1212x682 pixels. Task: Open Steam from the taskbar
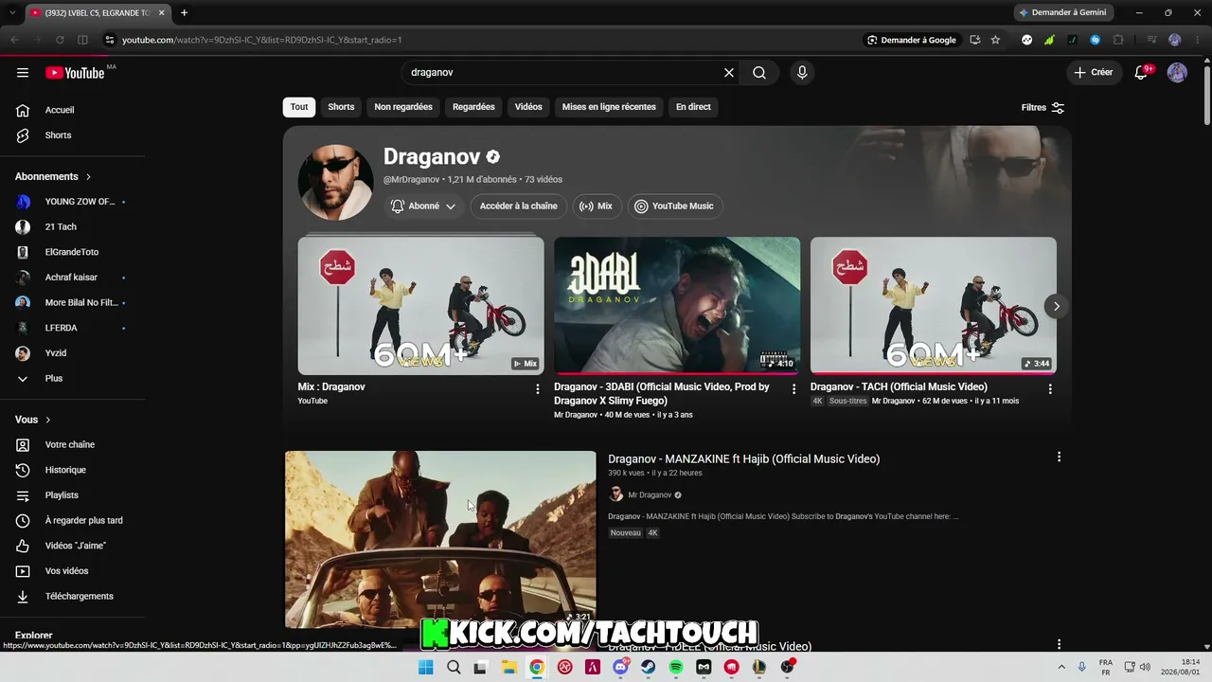(x=649, y=667)
